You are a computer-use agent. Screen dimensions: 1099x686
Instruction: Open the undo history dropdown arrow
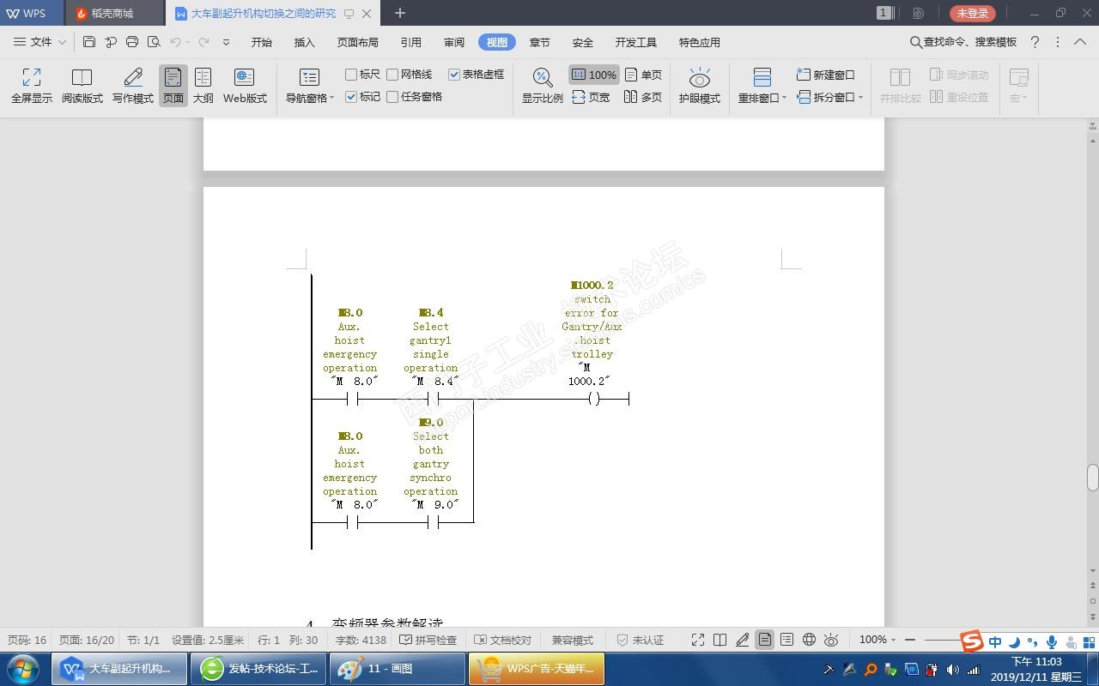(189, 42)
